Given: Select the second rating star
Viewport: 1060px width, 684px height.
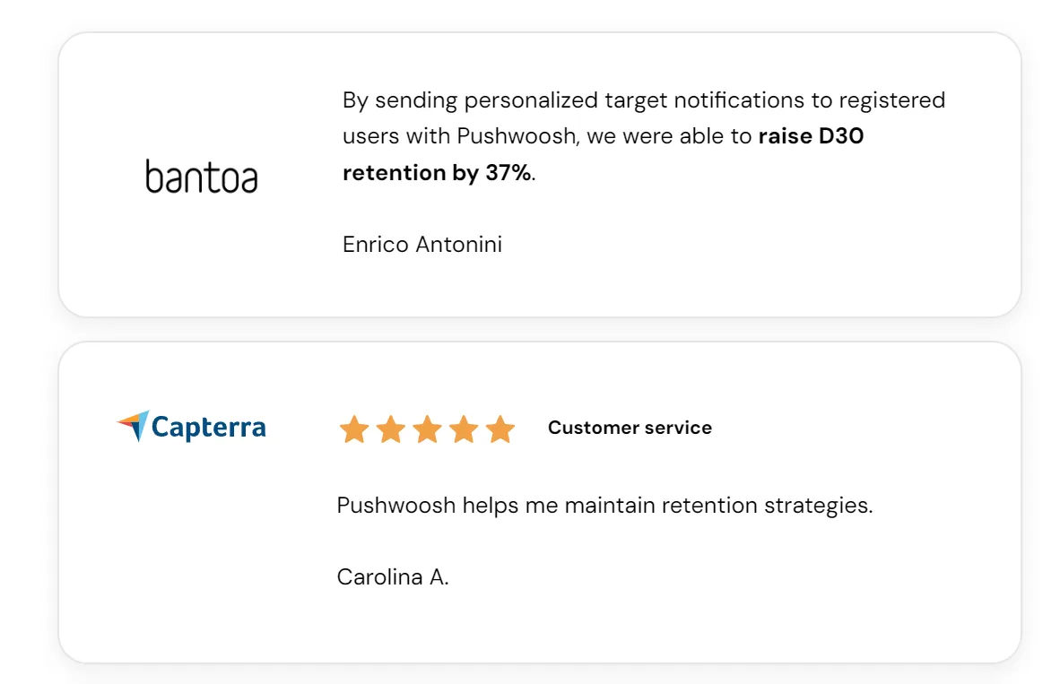Looking at the screenshot, I should (391, 429).
